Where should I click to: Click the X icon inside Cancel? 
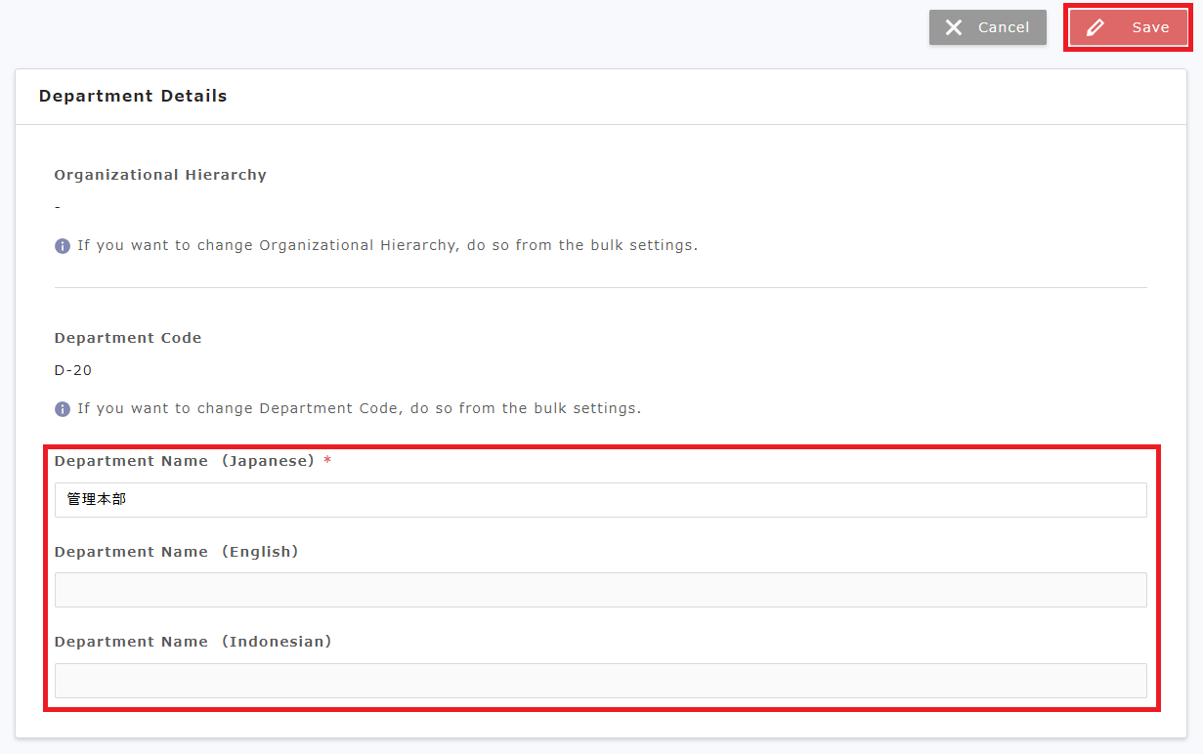[x=954, y=27]
